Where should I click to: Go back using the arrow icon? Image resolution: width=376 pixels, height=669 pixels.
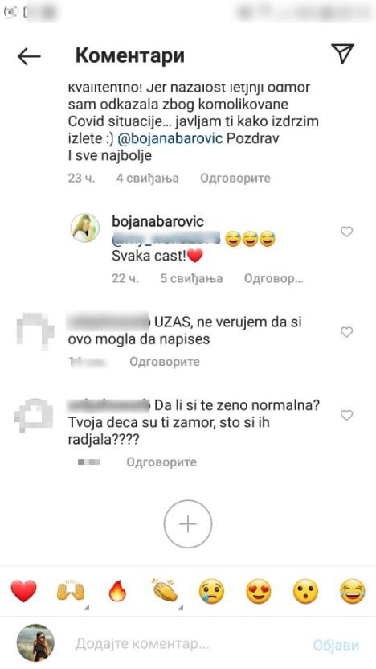click(x=29, y=56)
